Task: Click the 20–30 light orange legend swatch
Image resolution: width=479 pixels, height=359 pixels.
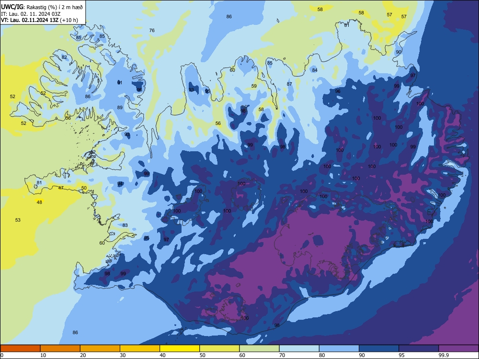Action: [x=100, y=348]
